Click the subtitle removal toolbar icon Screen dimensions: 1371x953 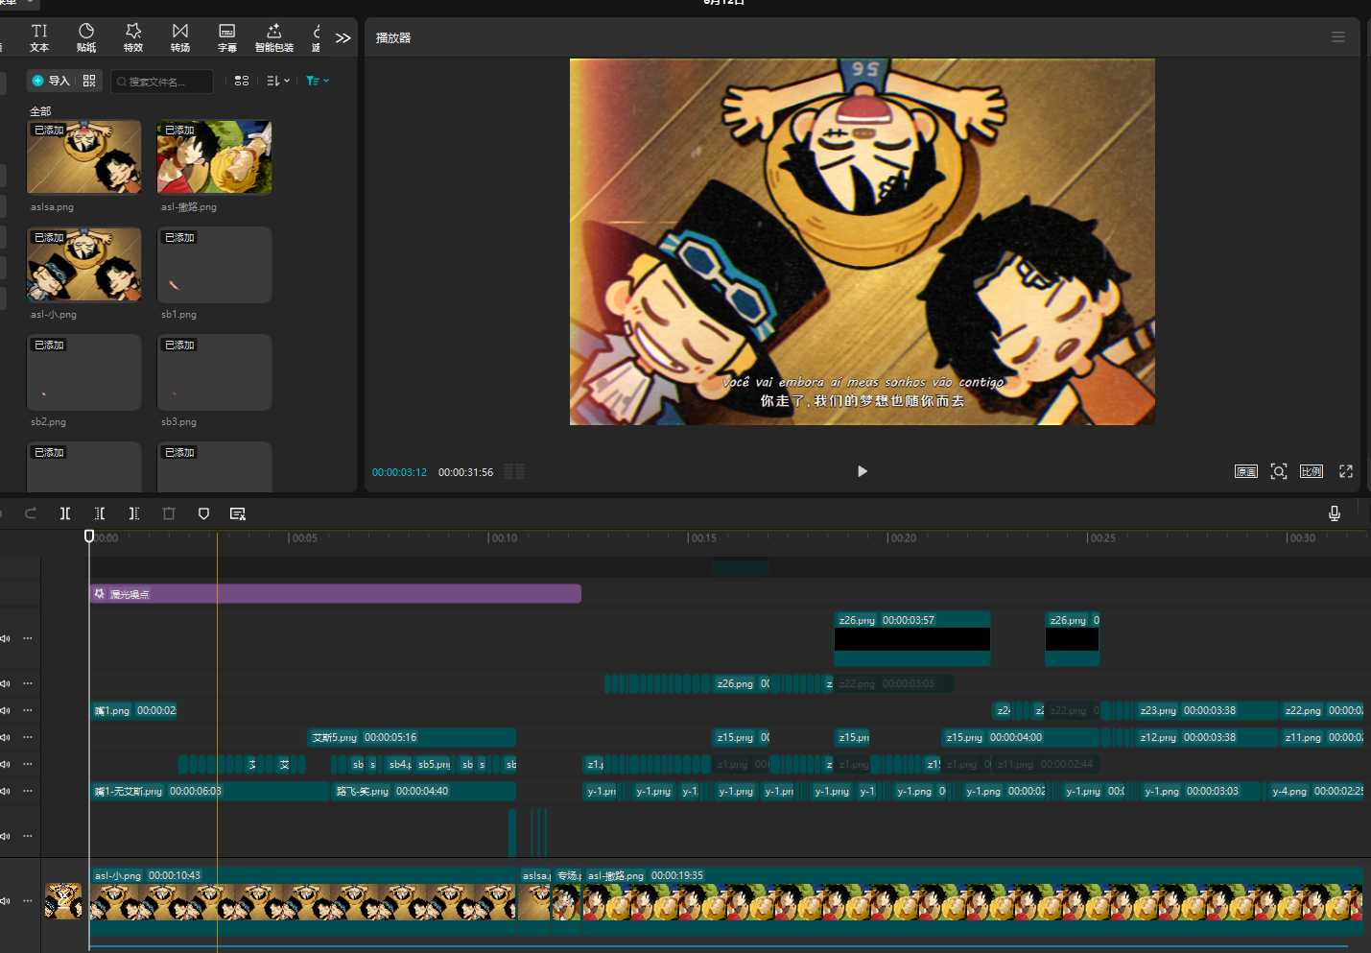click(x=238, y=513)
